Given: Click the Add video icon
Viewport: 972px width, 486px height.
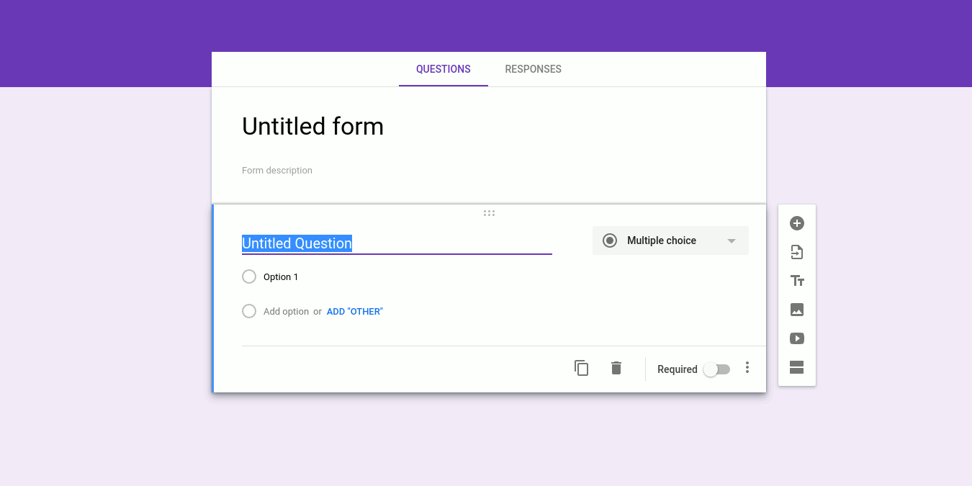Looking at the screenshot, I should click(x=796, y=338).
